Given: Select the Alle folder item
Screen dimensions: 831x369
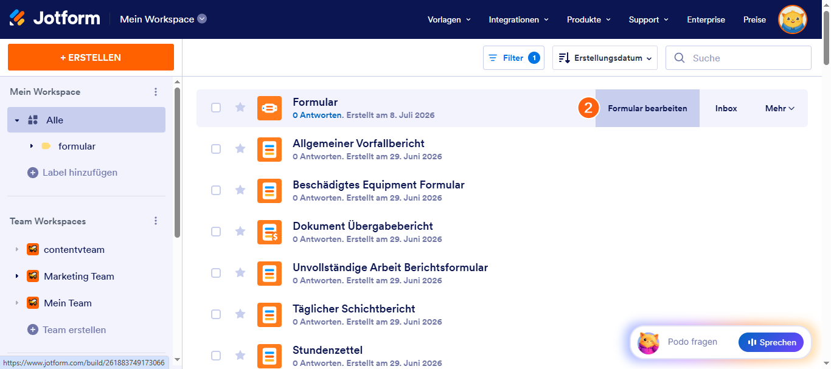Looking at the screenshot, I should point(86,120).
